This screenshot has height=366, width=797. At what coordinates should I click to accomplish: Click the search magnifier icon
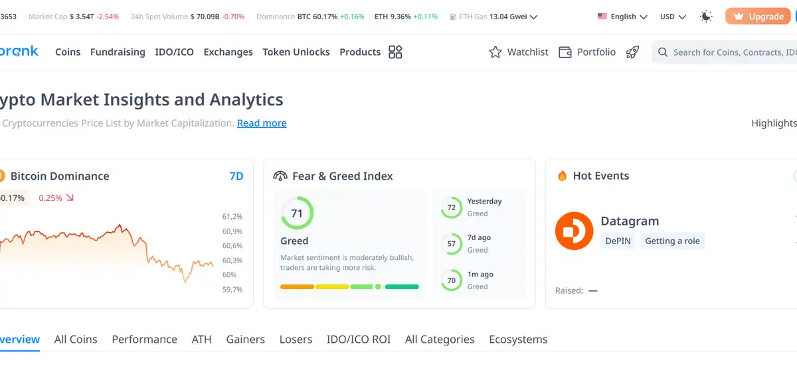coord(663,52)
